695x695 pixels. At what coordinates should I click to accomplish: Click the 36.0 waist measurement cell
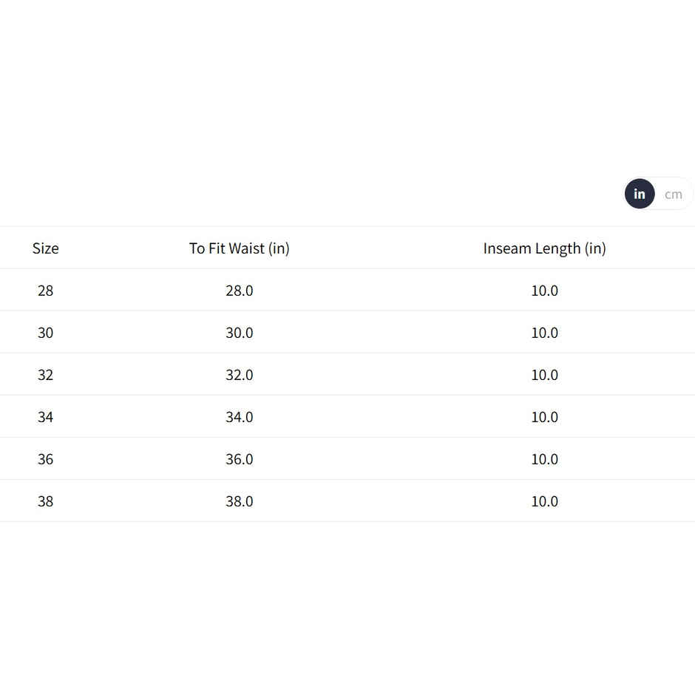[x=239, y=459]
